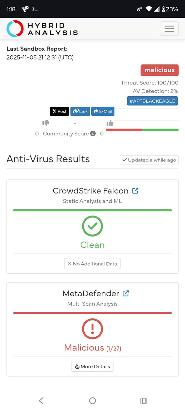Expand More Details under MetaDefender
This screenshot has height=411, width=185.
[92, 366]
